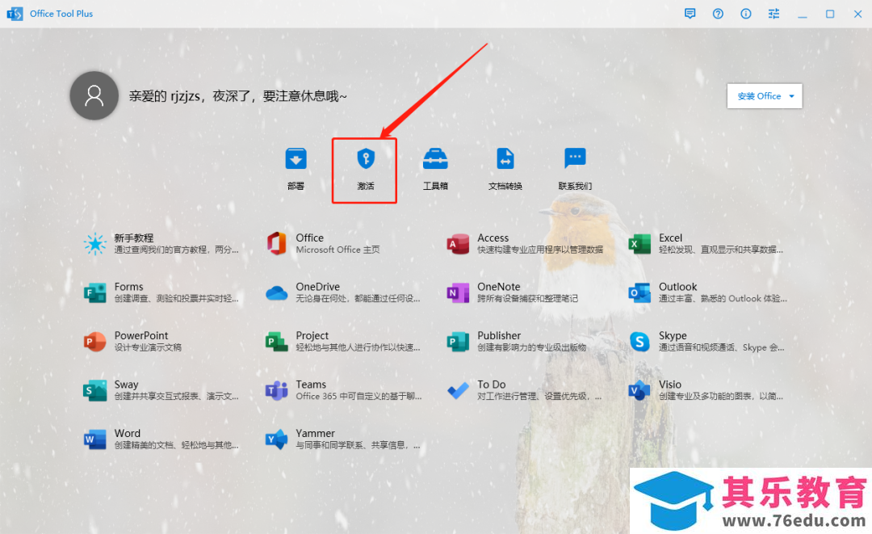This screenshot has width=872, height=534.
Task: Launch the Outlook app icon
Action: (639, 292)
